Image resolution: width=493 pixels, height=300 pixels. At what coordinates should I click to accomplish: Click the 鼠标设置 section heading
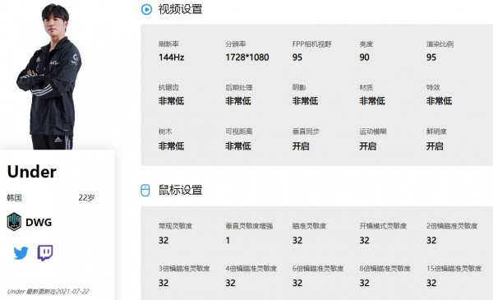(180, 190)
